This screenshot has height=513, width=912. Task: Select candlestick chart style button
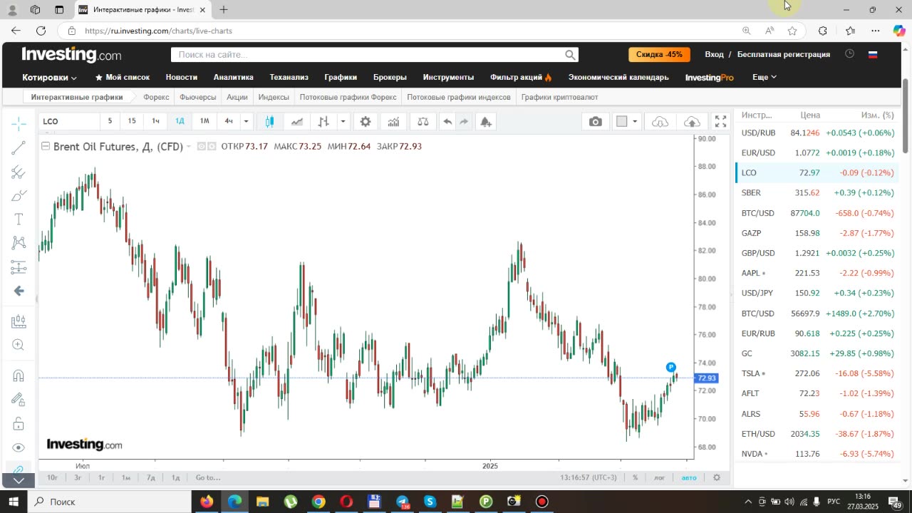(x=269, y=122)
